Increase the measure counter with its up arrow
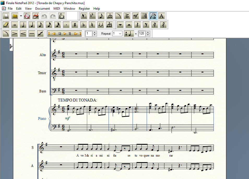This screenshot has width=249, height=179. tap(94, 32)
